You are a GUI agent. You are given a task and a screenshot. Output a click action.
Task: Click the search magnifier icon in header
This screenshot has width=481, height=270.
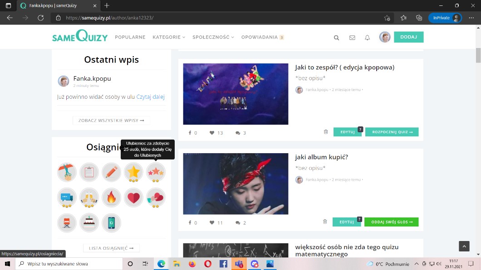click(336, 38)
